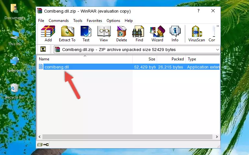Click the horizontal scrollbar left arrow
This screenshot has width=249, height=155.
pyautogui.click(x=40, y=137)
